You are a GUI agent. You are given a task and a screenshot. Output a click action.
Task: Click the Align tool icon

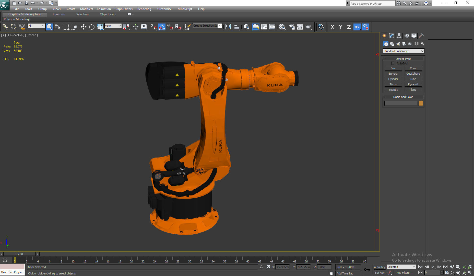237,27
